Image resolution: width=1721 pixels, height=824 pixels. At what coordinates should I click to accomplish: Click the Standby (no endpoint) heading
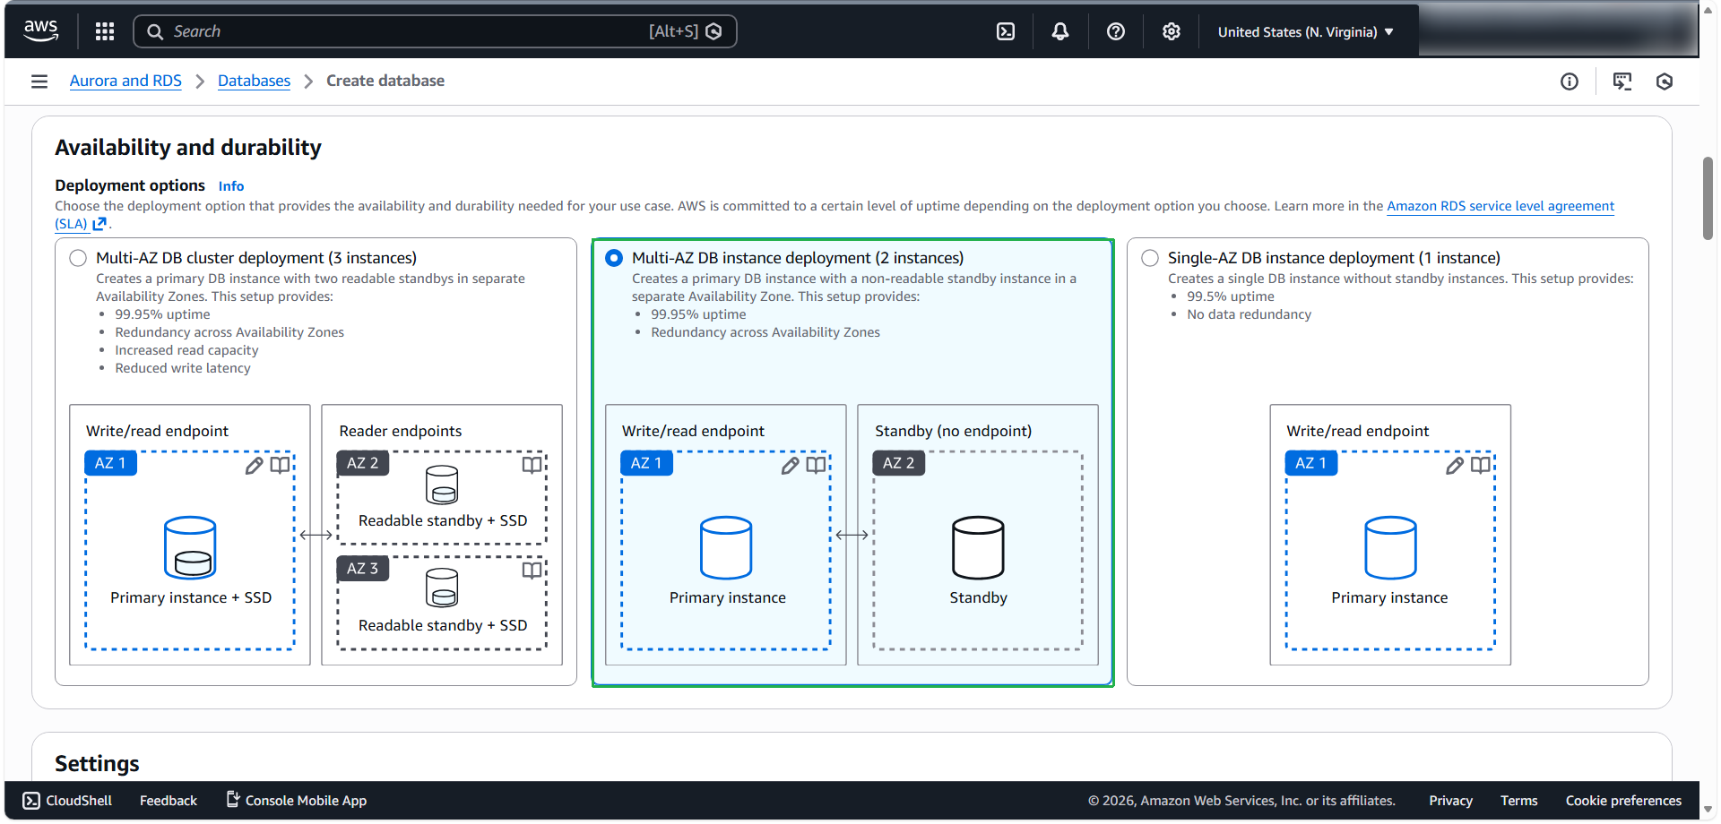tap(954, 431)
